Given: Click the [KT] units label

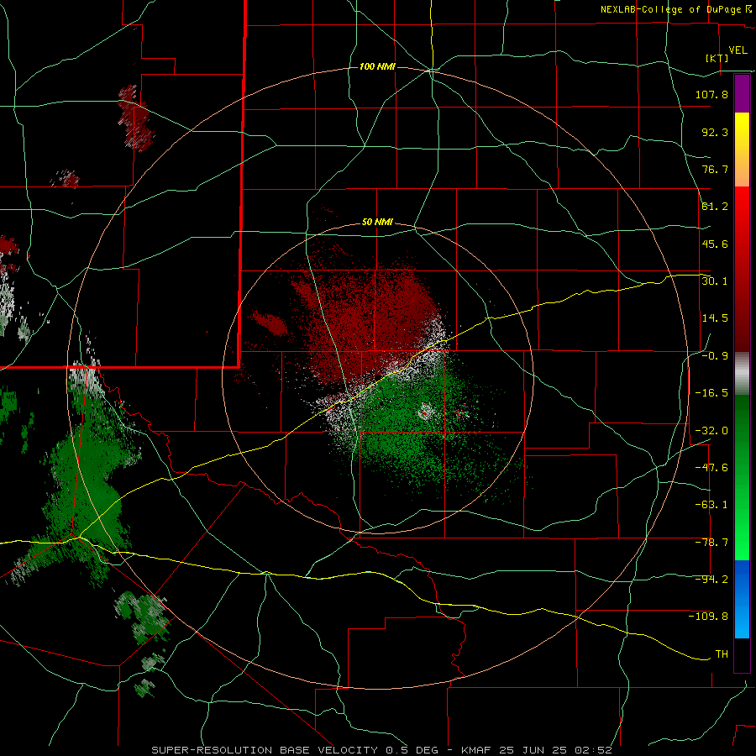Looking at the screenshot, I should (x=717, y=58).
